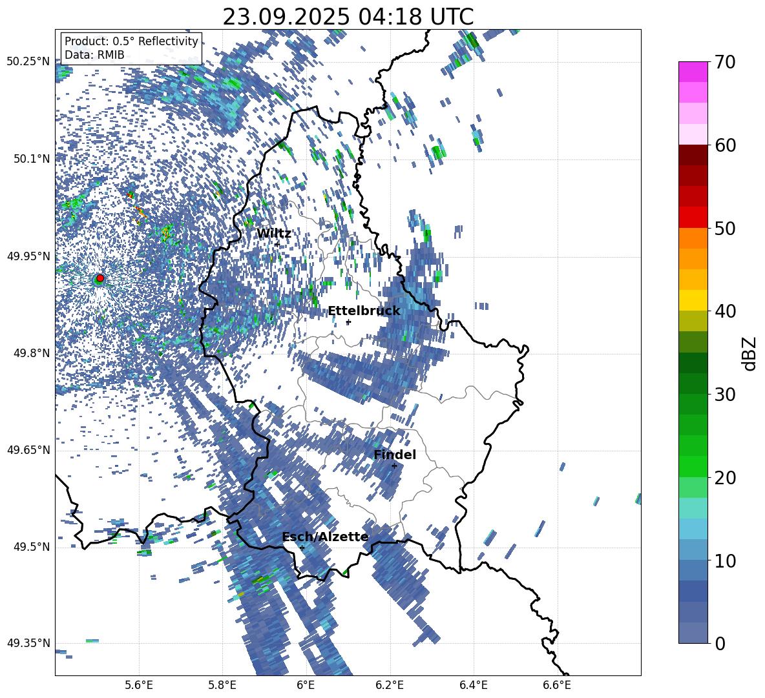Image resolution: width=765 pixels, height=698 pixels.
Task: Click the topmost magenta colorbar segment
Action: (x=693, y=72)
